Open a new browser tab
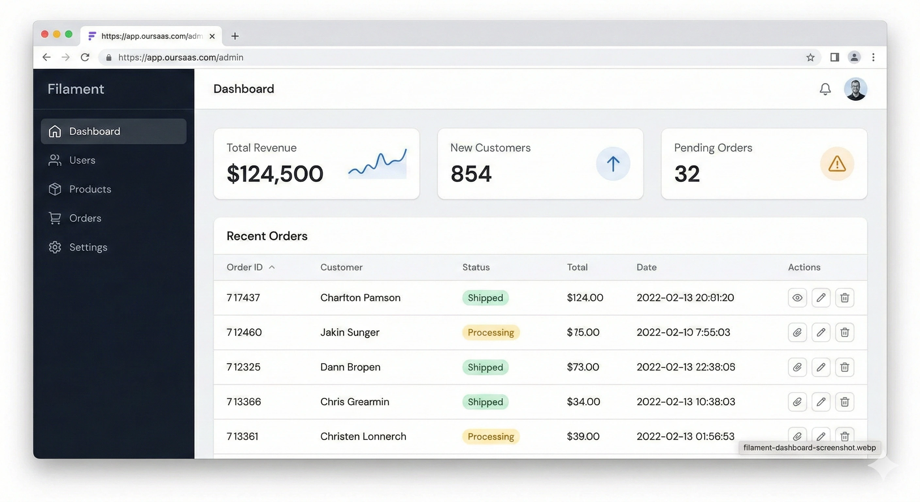The height and width of the screenshot is (502, 920). 235,36
